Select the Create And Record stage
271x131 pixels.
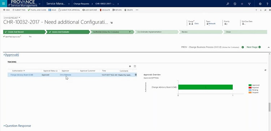[24, 32]
